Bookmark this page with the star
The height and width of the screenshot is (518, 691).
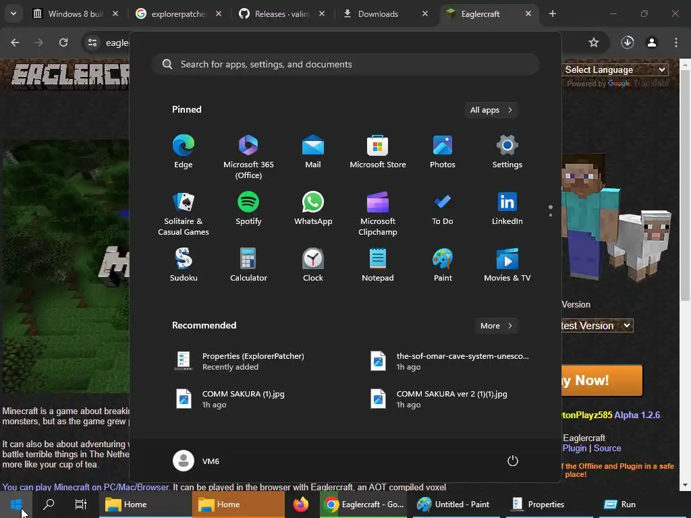coord(594,42)
